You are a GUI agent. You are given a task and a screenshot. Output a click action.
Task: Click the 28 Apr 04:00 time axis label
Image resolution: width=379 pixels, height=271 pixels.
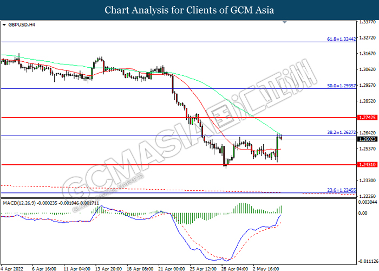(234, 269)
